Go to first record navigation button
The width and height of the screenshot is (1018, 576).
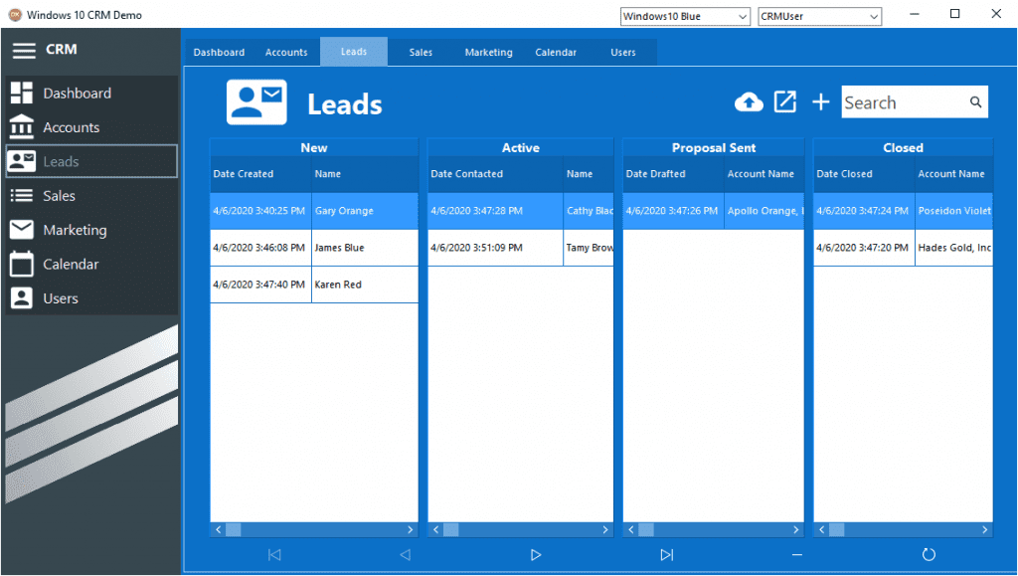[274, 554]
